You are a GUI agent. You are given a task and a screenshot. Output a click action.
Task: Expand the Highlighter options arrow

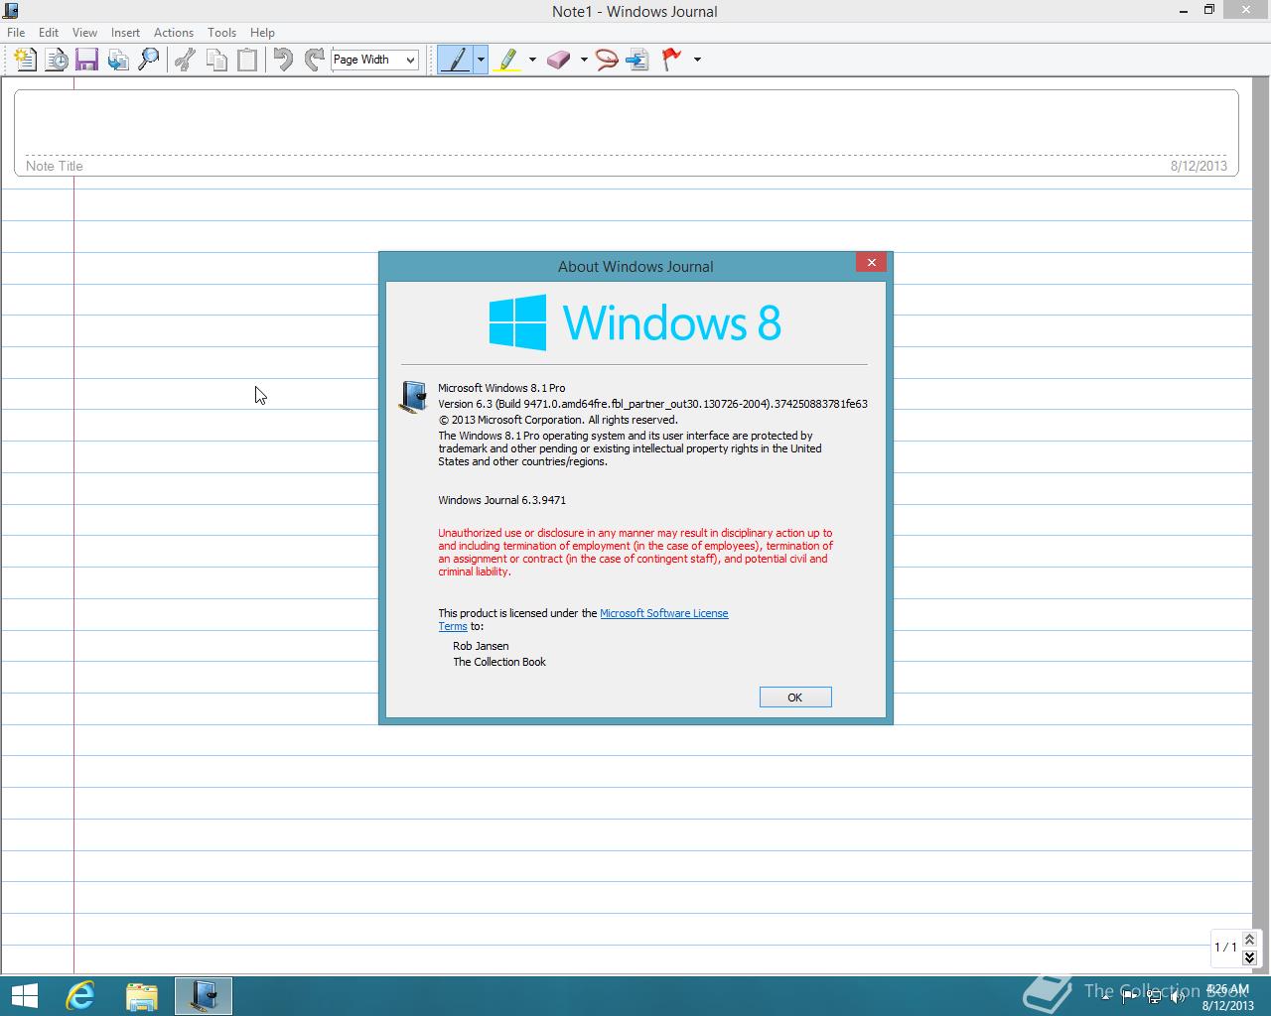[x=532, y=60]
